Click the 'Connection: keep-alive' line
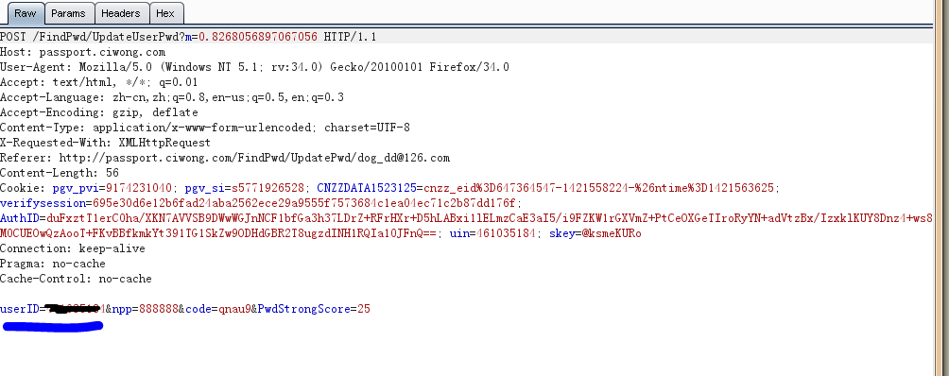 [73, 248]
